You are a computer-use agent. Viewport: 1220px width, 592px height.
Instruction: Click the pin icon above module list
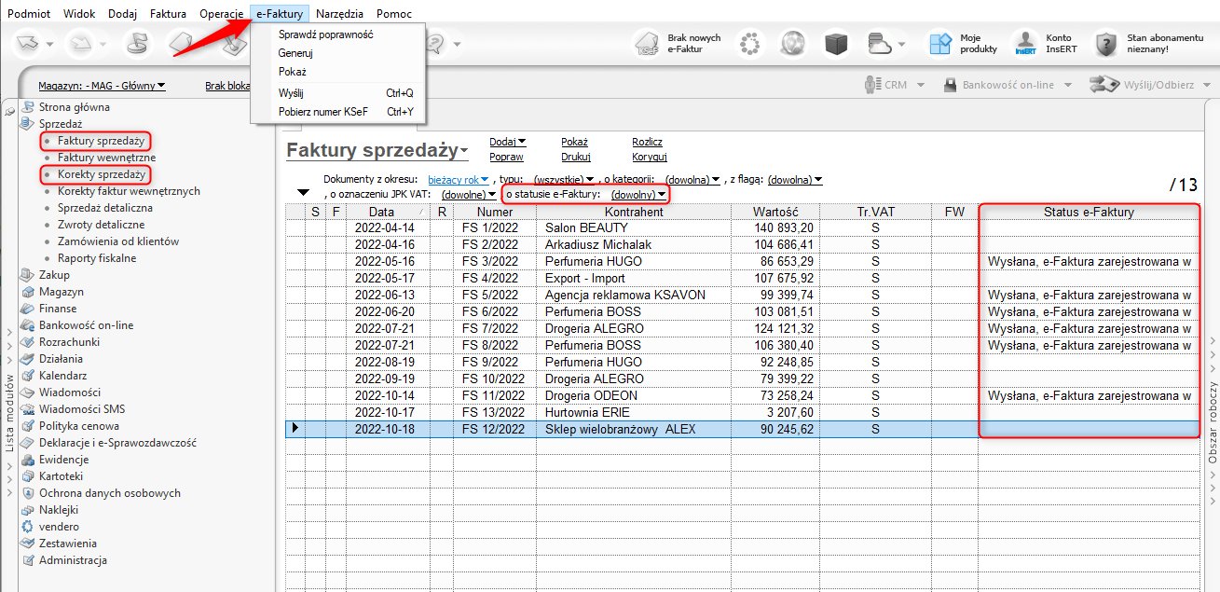pyautogui.click(x=10, y=111)
